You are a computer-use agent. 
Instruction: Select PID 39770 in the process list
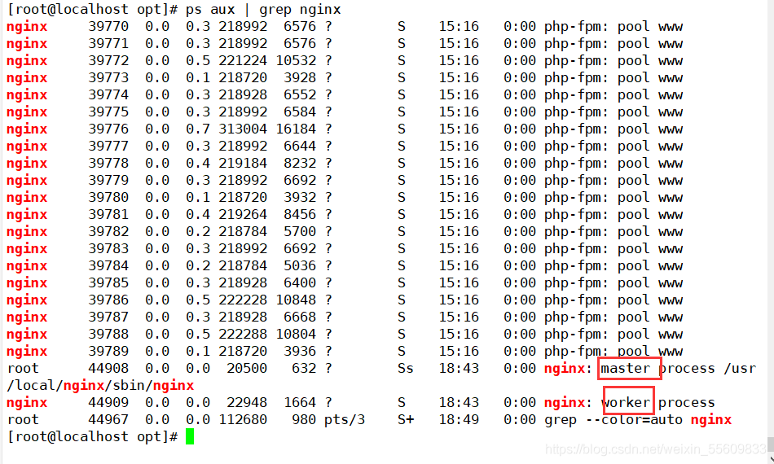click(108, 26)
